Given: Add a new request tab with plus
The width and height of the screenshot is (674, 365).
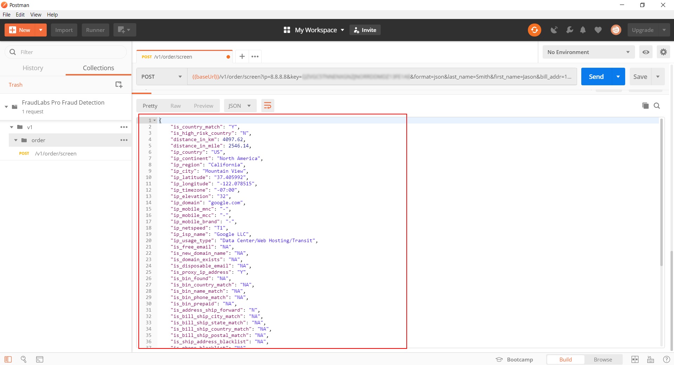Looking at the screenshot, I should (242, 56).
